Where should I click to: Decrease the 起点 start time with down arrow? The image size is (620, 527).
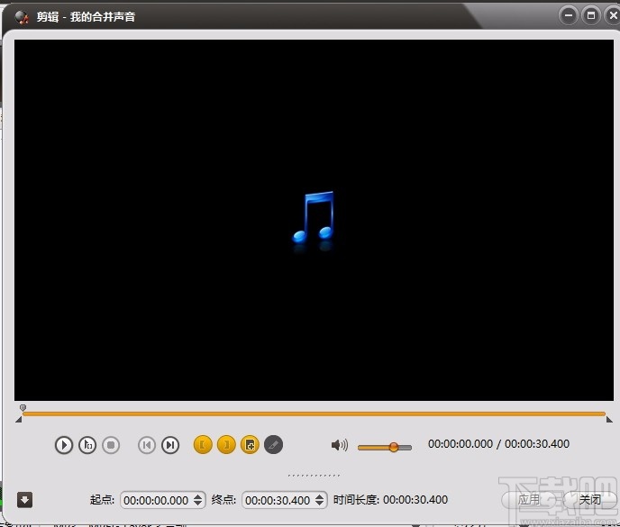click(198, 504)
